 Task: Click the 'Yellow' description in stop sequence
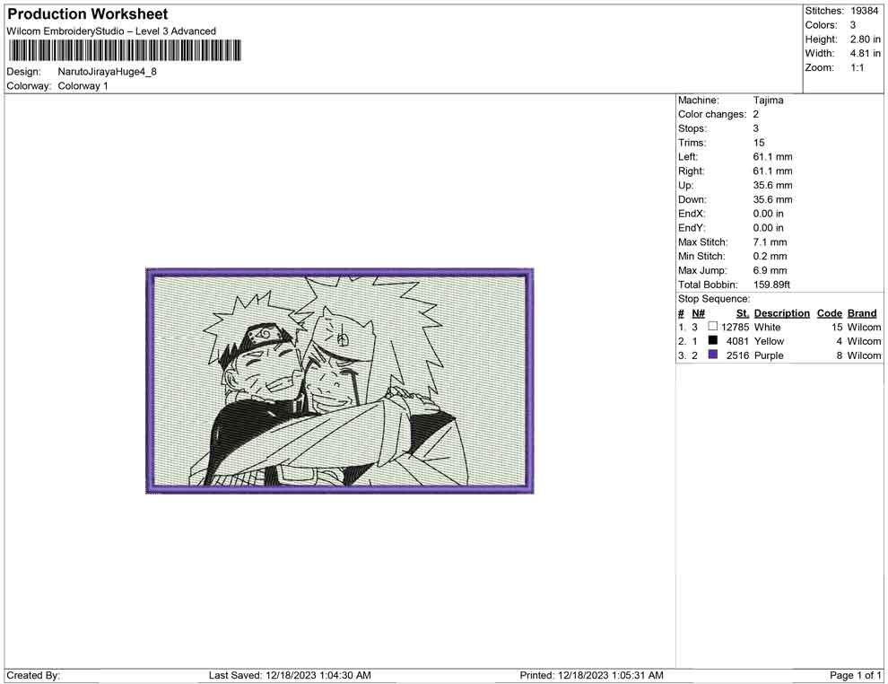click(769, 341)
